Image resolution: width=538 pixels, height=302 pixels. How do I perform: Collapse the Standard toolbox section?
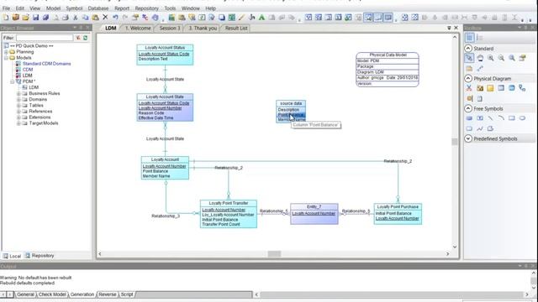468,49
